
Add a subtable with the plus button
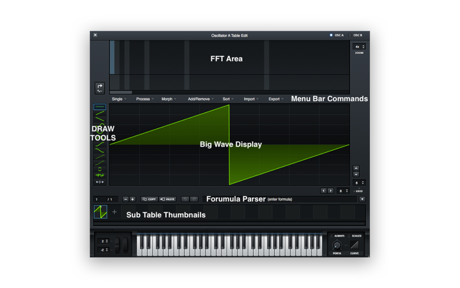(115, 211)
